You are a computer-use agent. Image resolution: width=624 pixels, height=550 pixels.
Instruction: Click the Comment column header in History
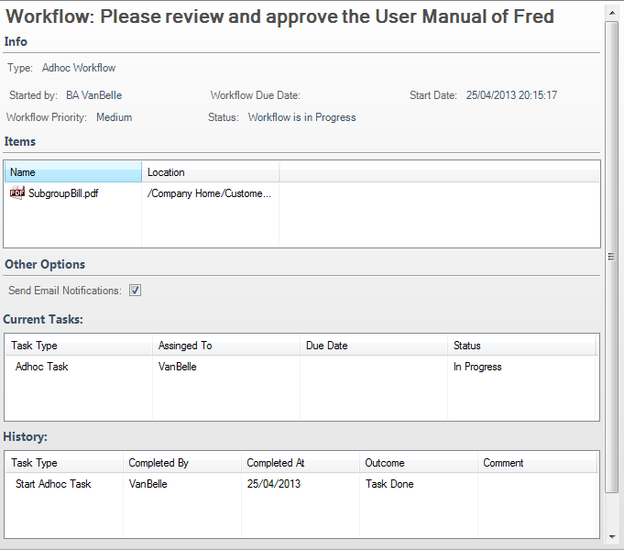(537, 463)
